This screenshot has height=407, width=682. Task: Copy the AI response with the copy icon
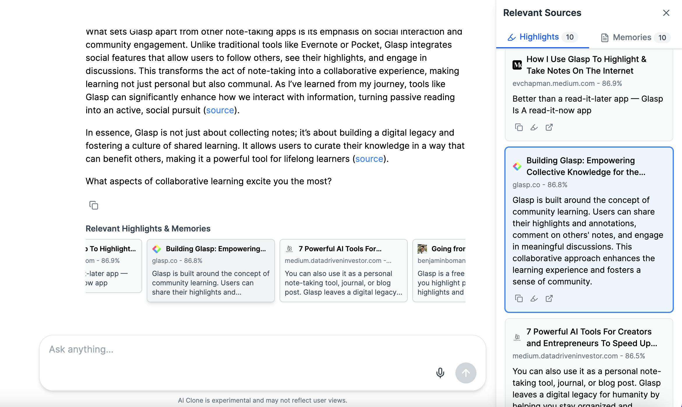pyautogui.click(x=93, y=205)
